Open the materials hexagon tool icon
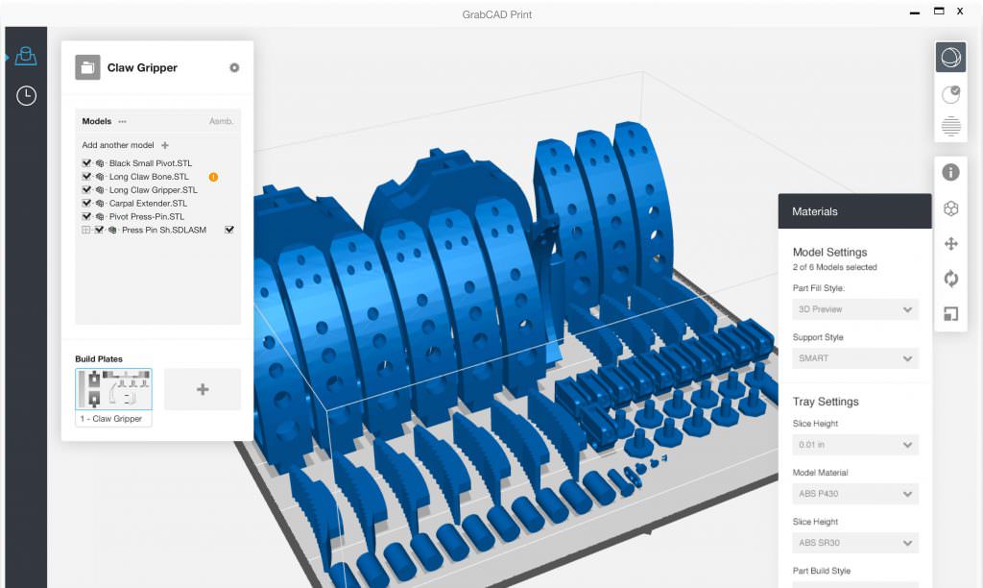Image resolution: width=983 pixels, height=588 pixels. [950, 208]
